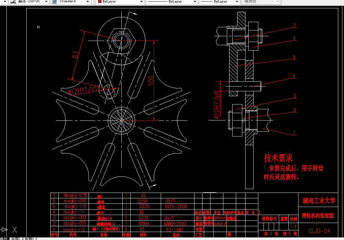344x240 pixels.
Task: Select the 93-1987 remark cell
Action: 175,229
